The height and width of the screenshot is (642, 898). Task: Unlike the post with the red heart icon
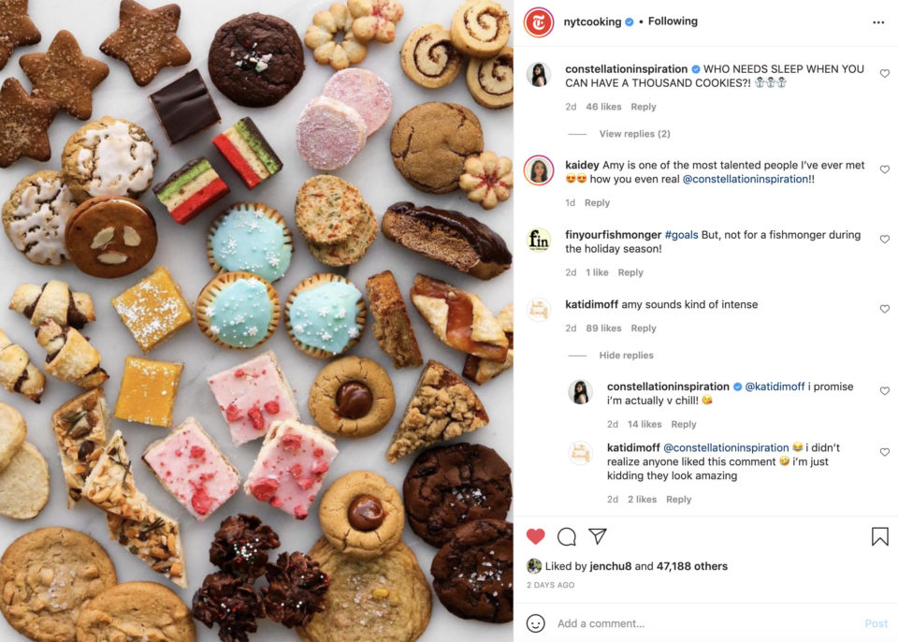click(535, 536)
